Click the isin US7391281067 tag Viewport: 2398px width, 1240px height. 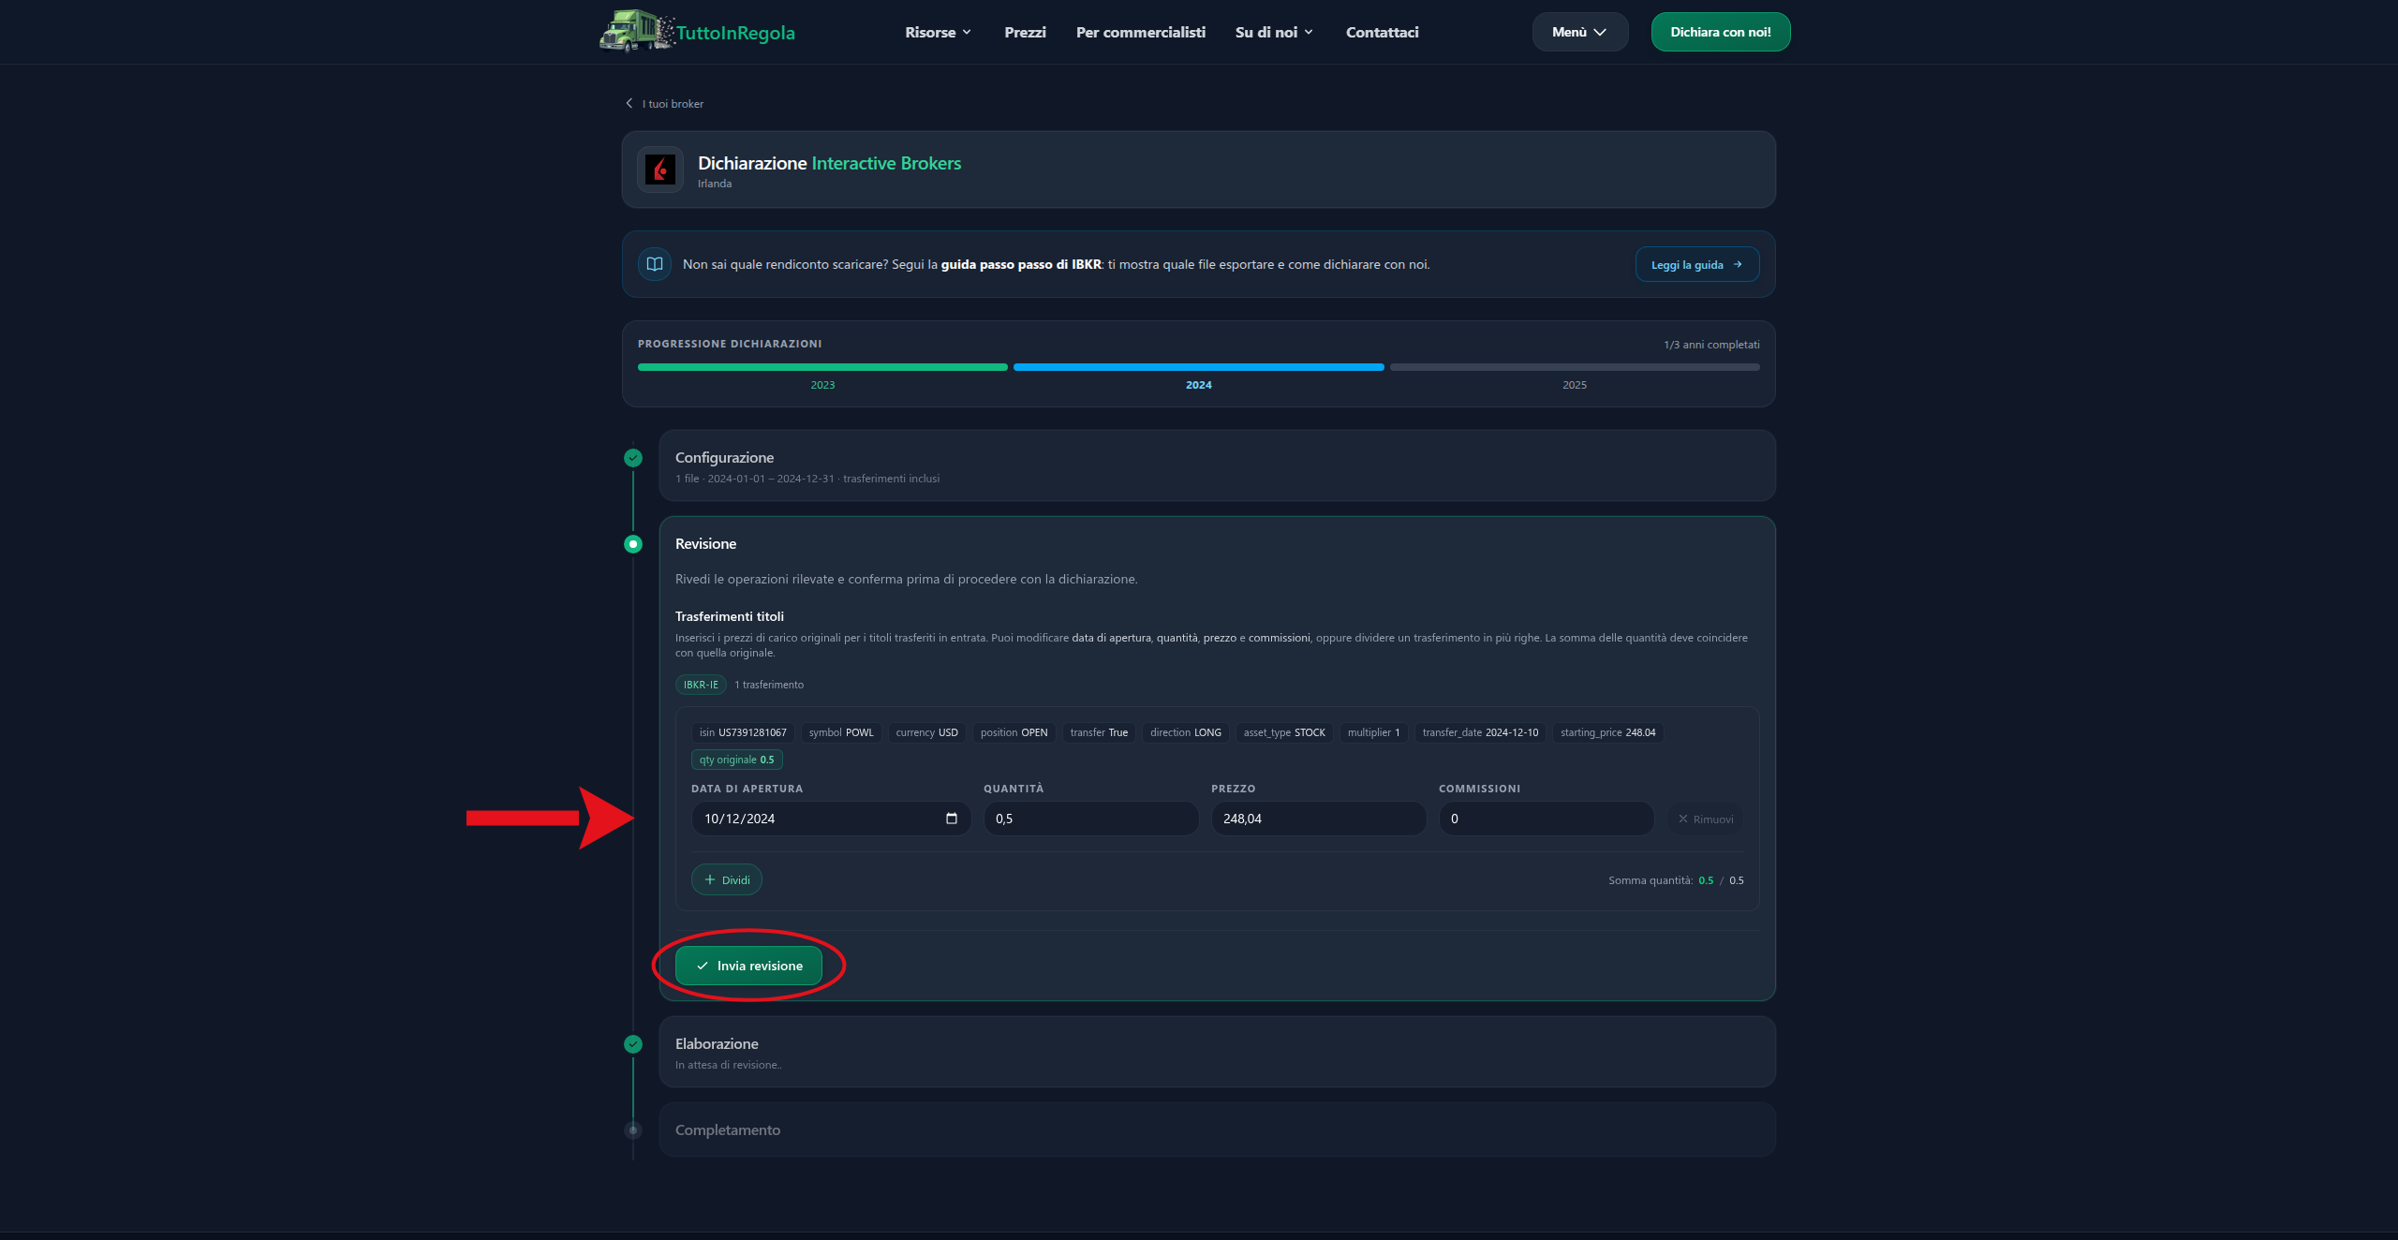(x=743, y=732)
